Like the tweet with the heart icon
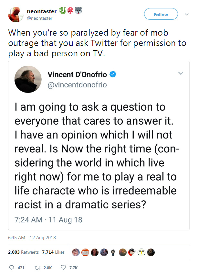 click(64, 268)
